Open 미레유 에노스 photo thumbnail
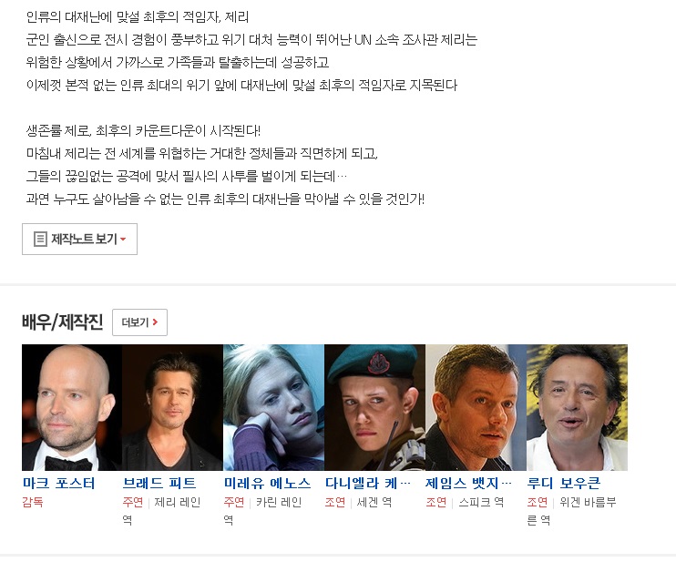676x562 pixels. tap(273, 407)
